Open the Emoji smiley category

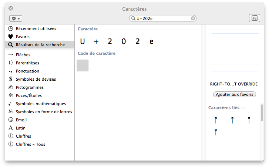pos(21,120)
